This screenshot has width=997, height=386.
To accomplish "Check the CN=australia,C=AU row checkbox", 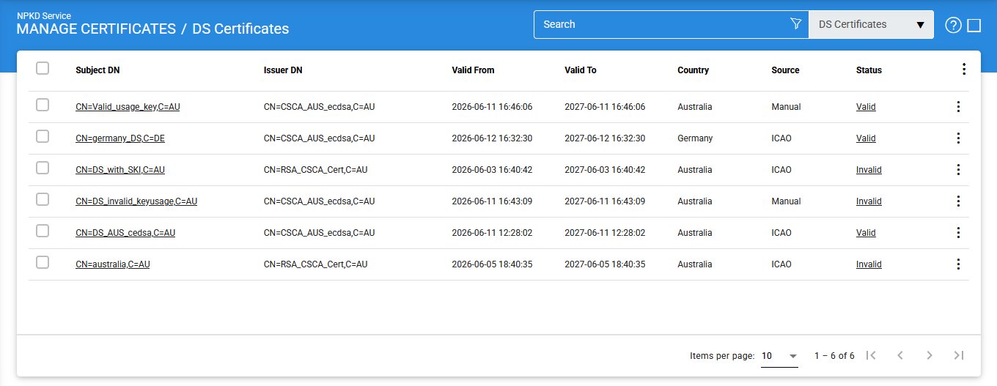I will click(43, 262).
